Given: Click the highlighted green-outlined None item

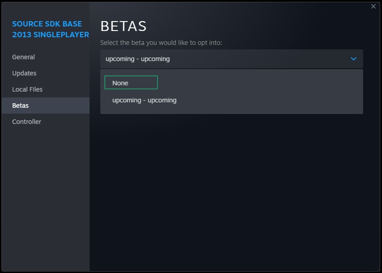Looking at the screenshot, I should pos(131,83).
